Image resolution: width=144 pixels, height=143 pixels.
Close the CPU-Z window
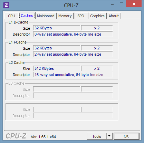[134, 4]
